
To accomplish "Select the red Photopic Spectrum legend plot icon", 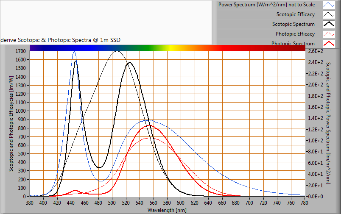I will pyautogui.click(x=329, y=43).
